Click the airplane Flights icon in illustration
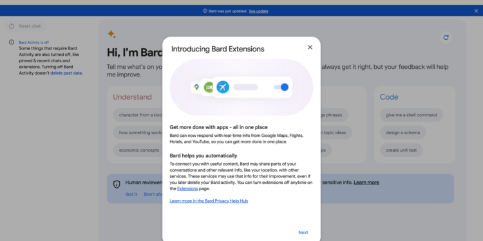The width and height of the screenshot is (483, 241). point(223,87)
